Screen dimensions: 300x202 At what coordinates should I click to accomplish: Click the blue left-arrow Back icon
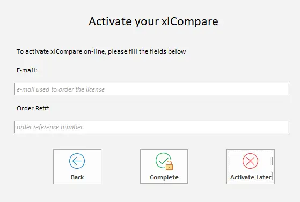(x=77, y=161)
